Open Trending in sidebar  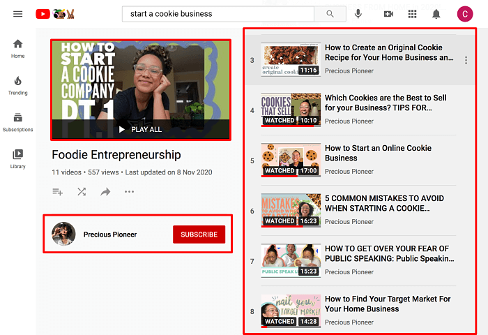click(x=17, y=86)
